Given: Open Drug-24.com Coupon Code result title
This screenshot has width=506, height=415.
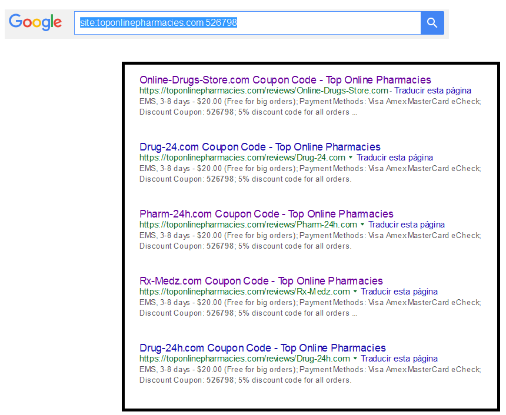Looking at the screenshot, I should [x=260, y=147].
